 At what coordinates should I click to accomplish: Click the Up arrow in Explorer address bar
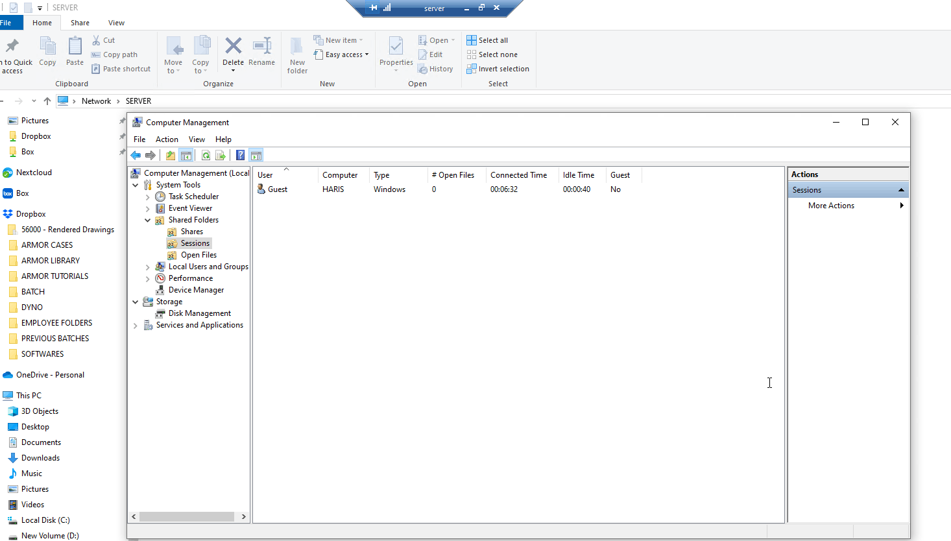(47, 101)
